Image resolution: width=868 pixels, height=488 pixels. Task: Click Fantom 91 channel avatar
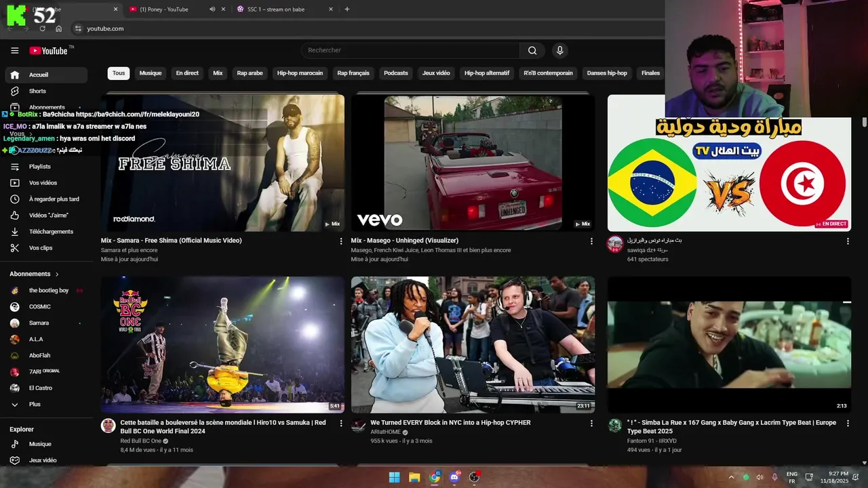(615, 426)
